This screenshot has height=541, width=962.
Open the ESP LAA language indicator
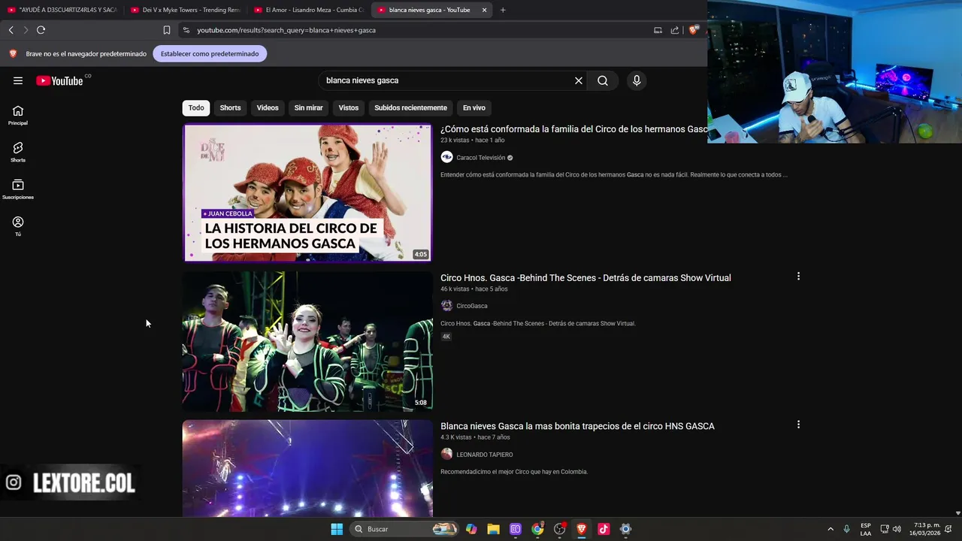pyautogui.click(x=866, y=529)
